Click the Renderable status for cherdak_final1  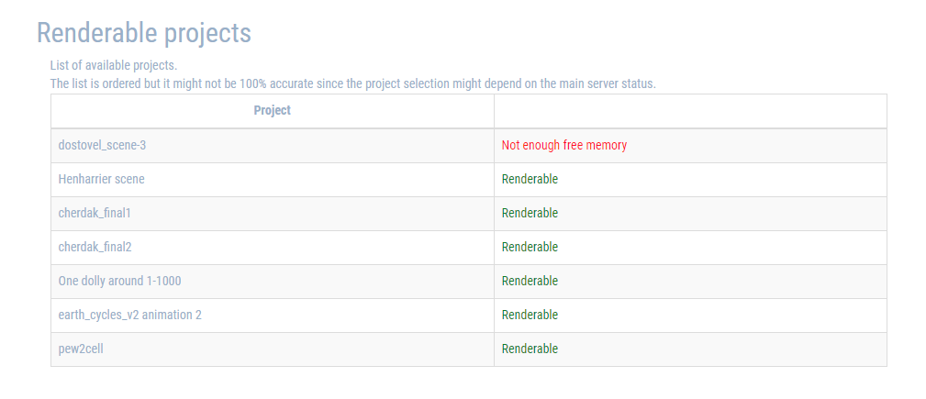coord(530,213)
